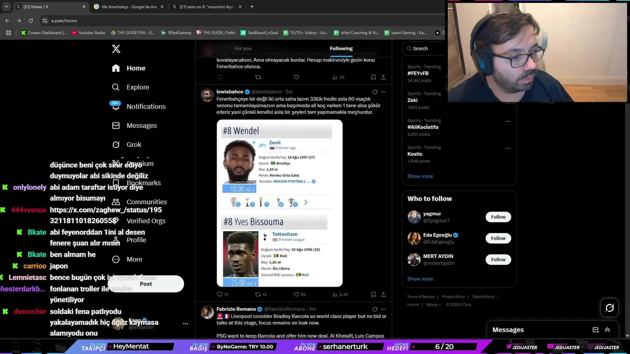Open Verified Orgs in sidebar

pyautogui.click(x=139, y=221)
